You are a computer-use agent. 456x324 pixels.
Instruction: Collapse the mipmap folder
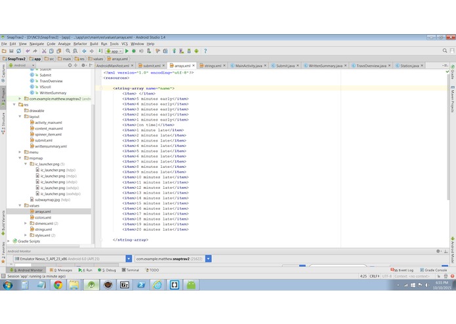tap(20, 158)
